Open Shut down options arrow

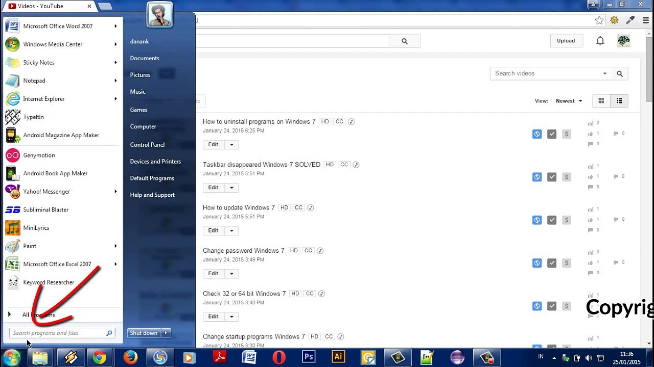(166, 333)
